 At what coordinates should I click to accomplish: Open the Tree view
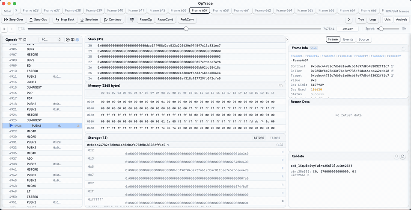click(361, 20)
